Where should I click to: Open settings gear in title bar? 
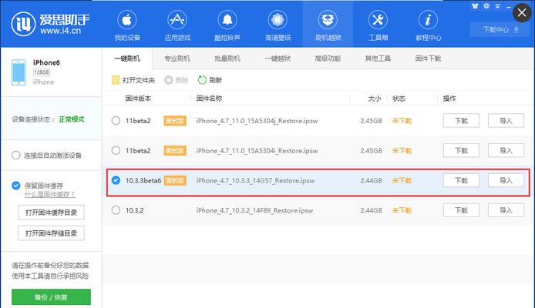[x=486, y=6]
